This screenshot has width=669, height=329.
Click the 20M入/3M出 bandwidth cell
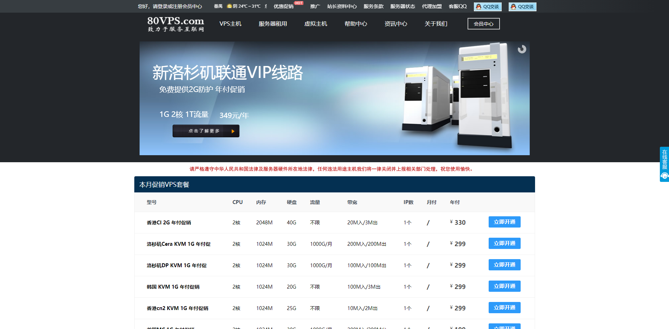pos(362,223)
